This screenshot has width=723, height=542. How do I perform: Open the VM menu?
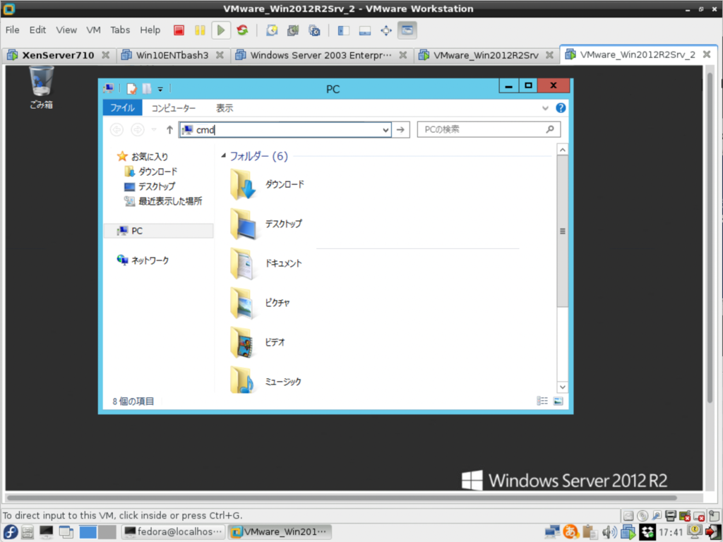pos(93,30)
